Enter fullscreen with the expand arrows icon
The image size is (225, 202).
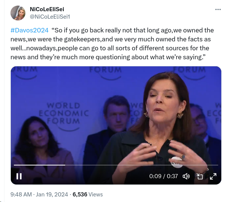(x=213, y=176)
